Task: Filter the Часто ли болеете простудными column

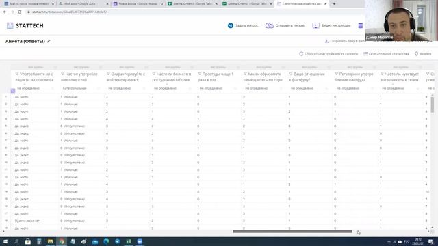Action: pos(153,74)
